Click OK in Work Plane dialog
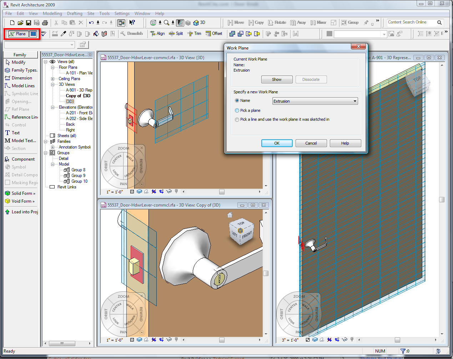The width and height of the screenshot is (453, 359). (277, 143)
